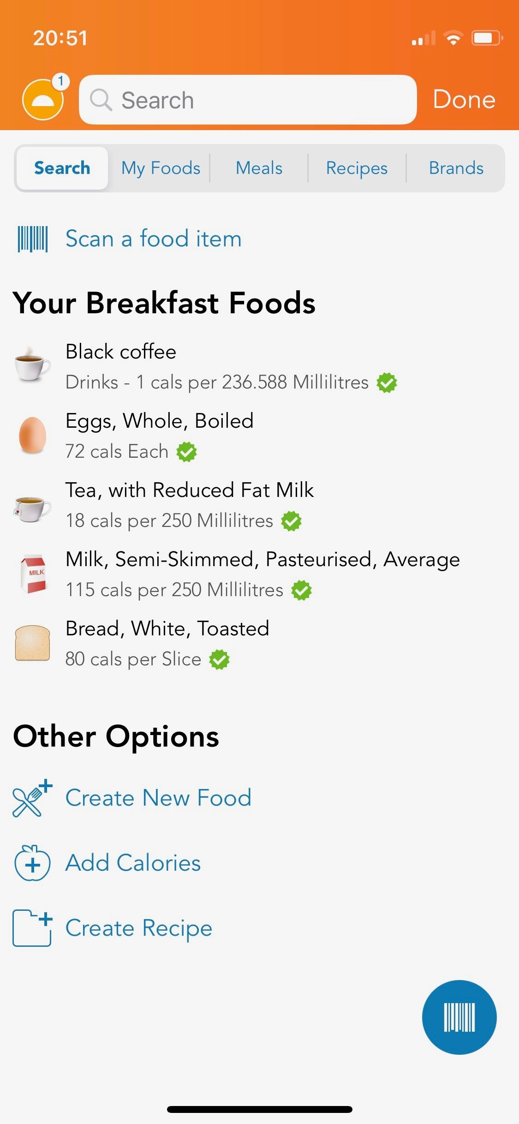
Task: Switch to the My Foods tab
Action: click(161, 168)
